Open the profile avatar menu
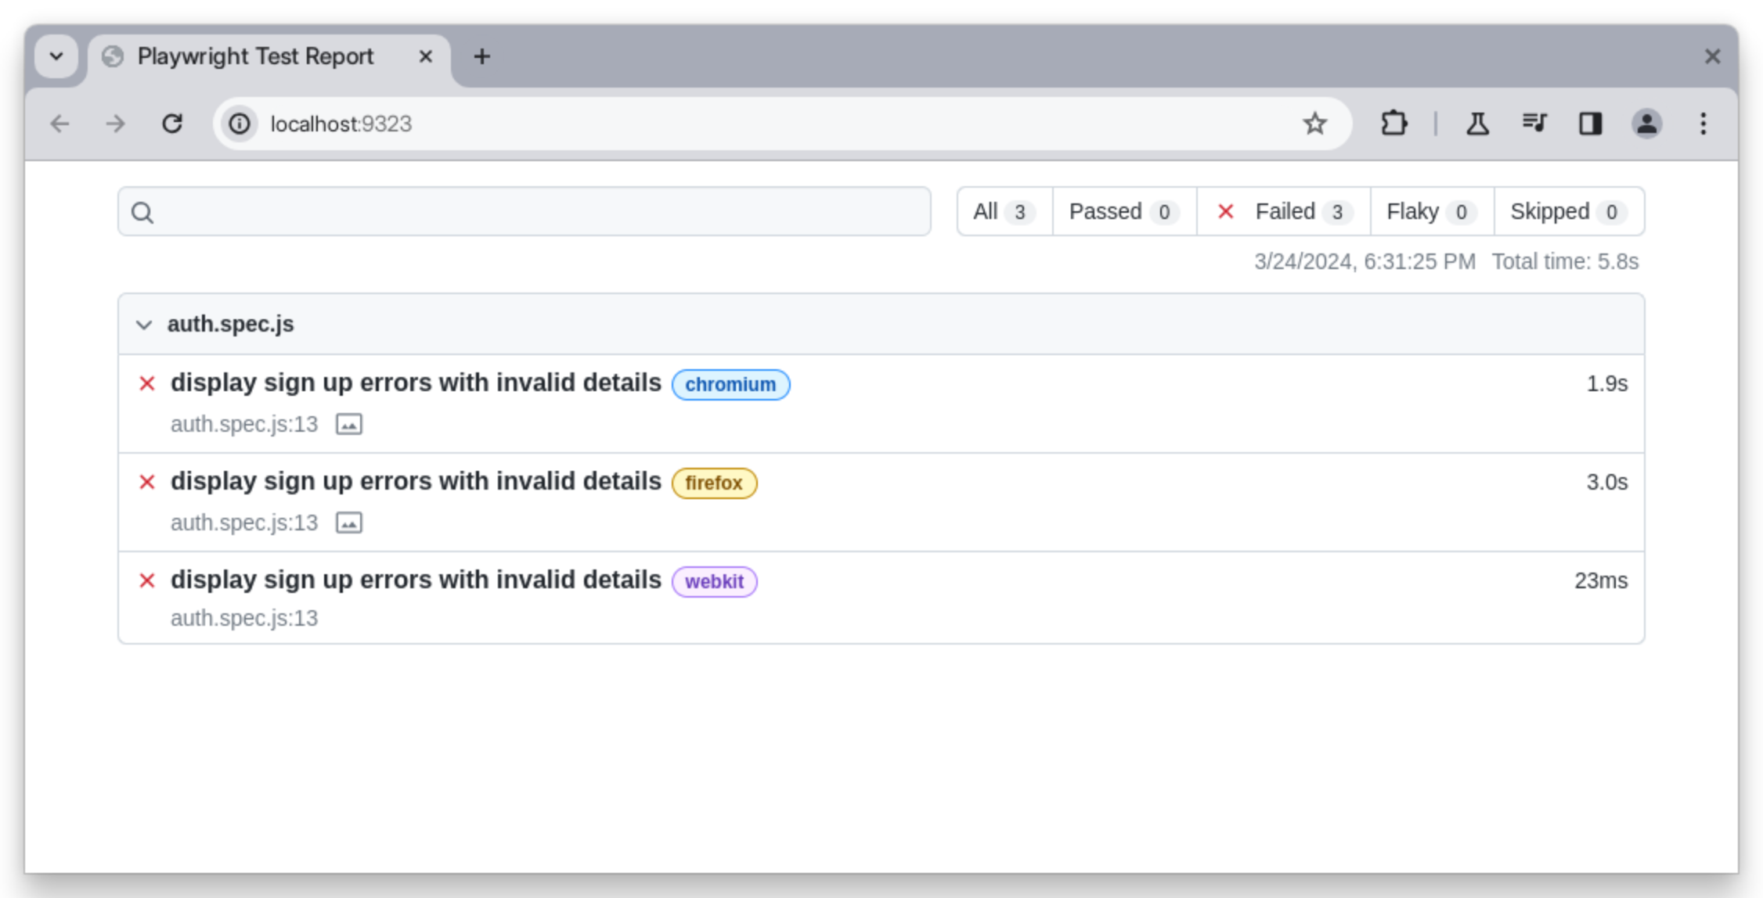The image size is (1763, 898). [1646, 124]
